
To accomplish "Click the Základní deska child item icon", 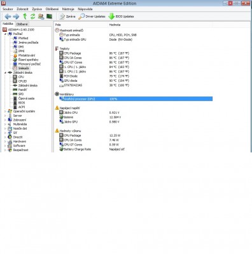I will (x=15, y=86).
